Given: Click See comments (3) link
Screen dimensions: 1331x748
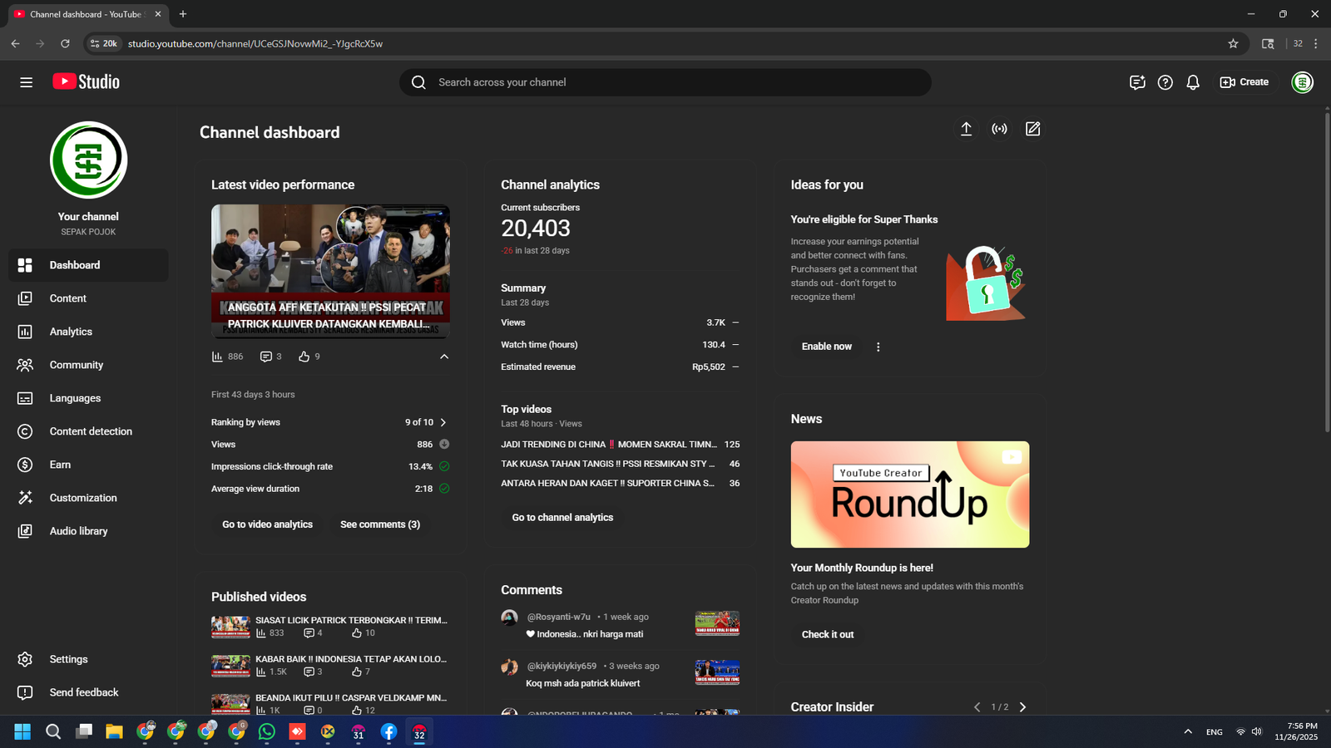Looking at the screenshot, I should pos(380,524).
